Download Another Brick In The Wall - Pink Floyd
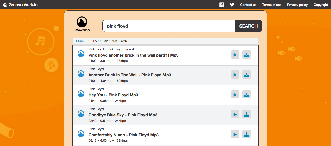331x146 pixels. tap(247, 75)
